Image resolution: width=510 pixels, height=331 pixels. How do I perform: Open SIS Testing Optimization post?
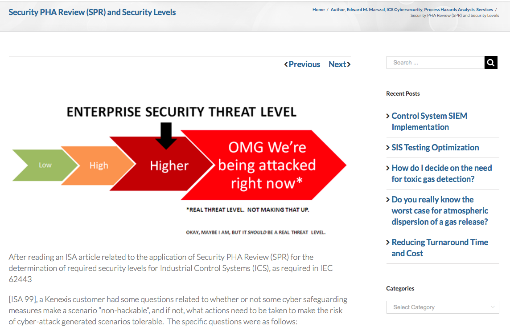(x=435, y=148)
